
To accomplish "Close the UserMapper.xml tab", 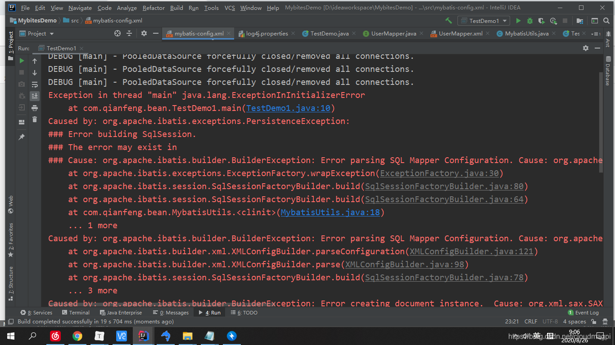I will [x=488, y=33].
